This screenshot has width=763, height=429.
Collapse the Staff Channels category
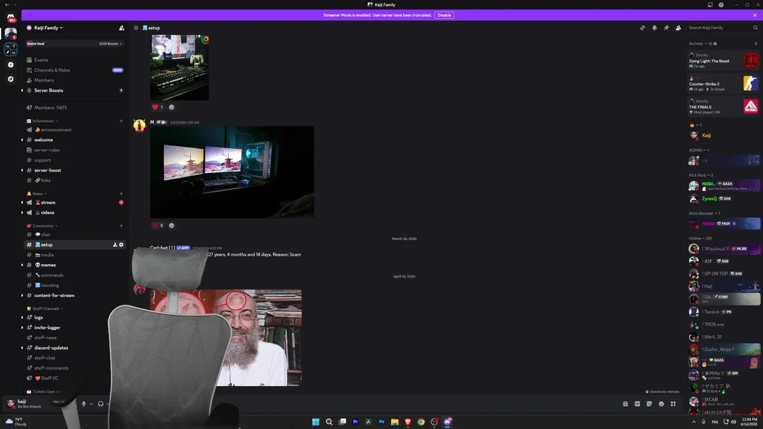(x=46, y=309)
